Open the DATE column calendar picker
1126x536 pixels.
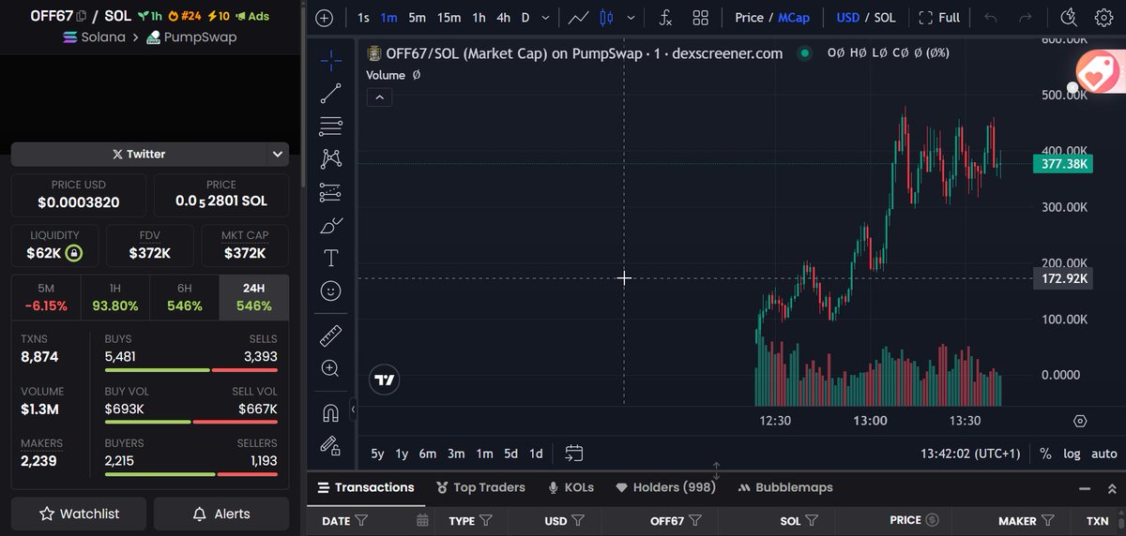[422, 520]
